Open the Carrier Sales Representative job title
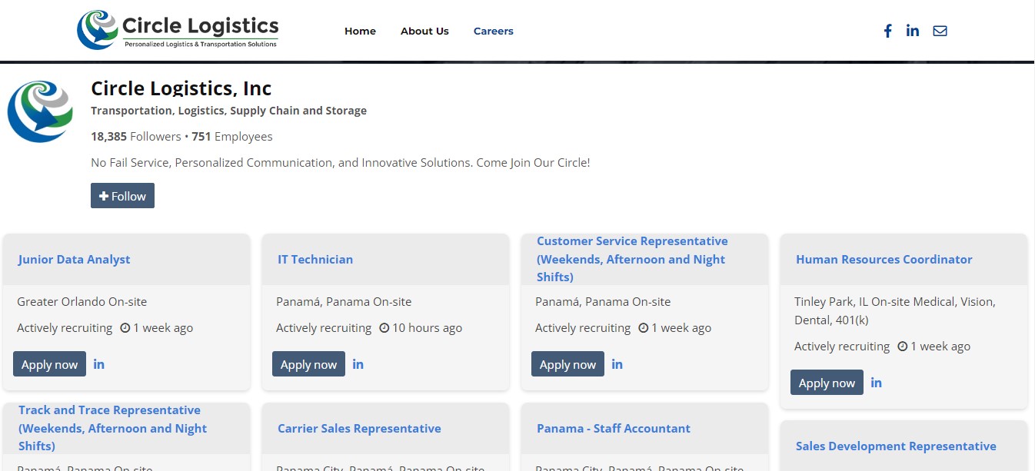The height and width of the screenshot is (471, 1035). click(359, 429)
